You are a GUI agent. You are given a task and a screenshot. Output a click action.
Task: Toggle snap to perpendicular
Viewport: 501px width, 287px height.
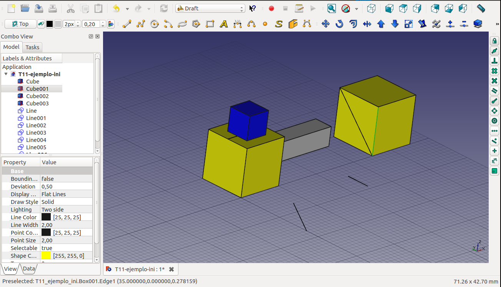[494, 61]
